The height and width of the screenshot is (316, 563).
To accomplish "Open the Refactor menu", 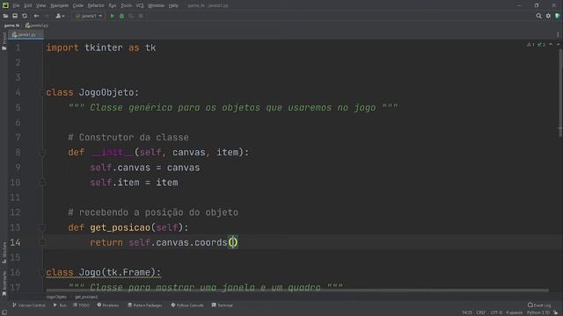I will pos(96,6).
